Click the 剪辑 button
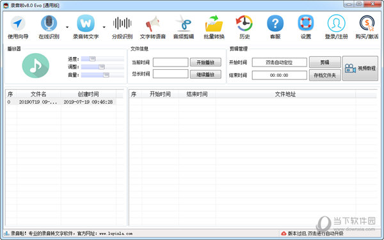384x240 pixels. [325, 62]
